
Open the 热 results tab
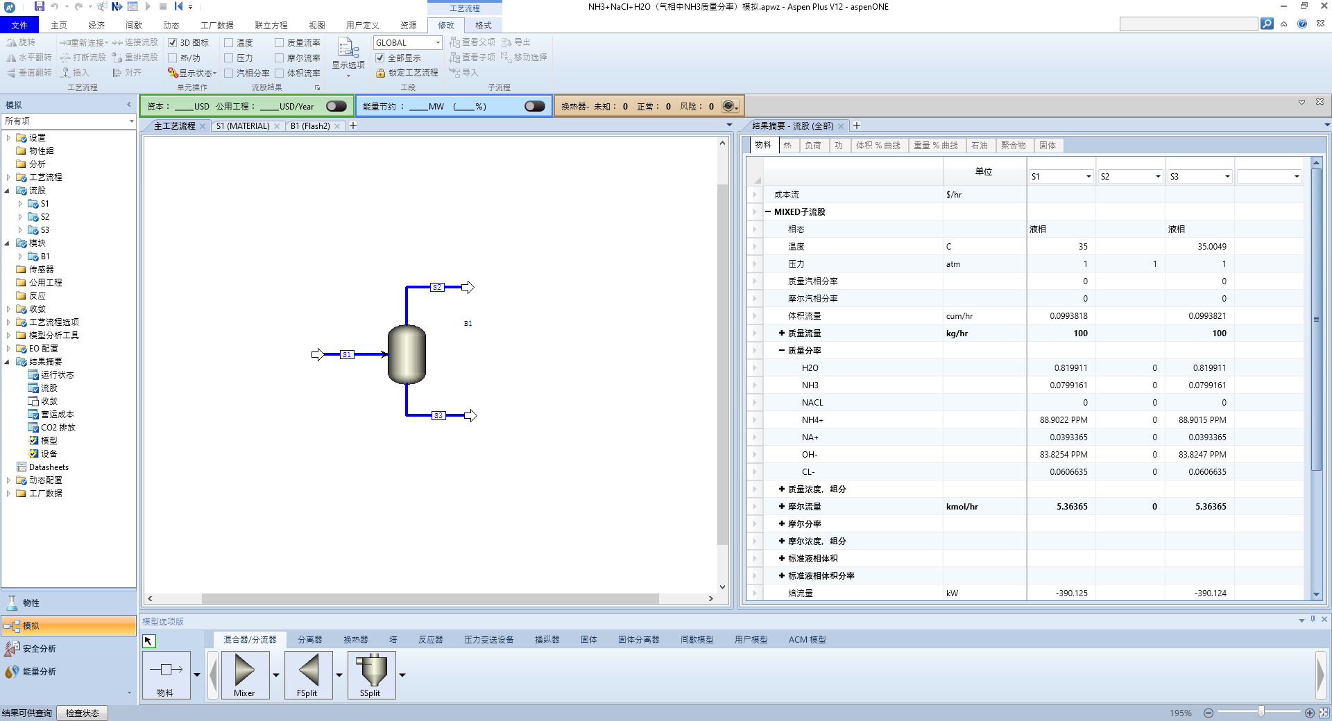point(787,145)
